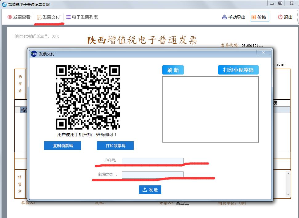
Task: Open the 电子发票列表 list icon
Action: 69,17
